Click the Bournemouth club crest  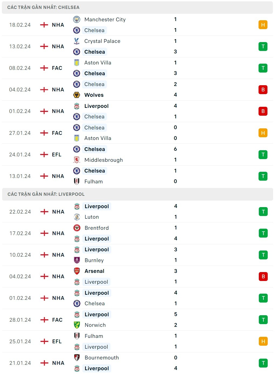pos(77,358)
